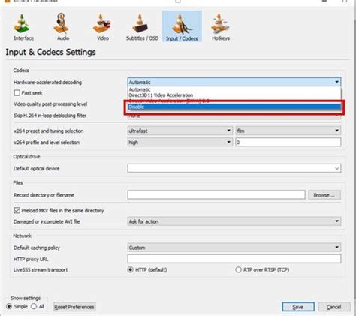Image resolution: width=356 pixels, height=316 pixels.
Task: Save the preferences
Action: pos(298,307)
